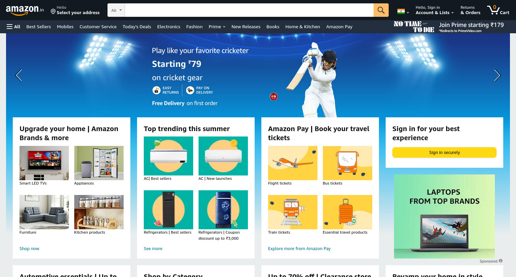Click the Amazon.in logo
The height and width of the screenshot is (277, 516).
[25, 10]
